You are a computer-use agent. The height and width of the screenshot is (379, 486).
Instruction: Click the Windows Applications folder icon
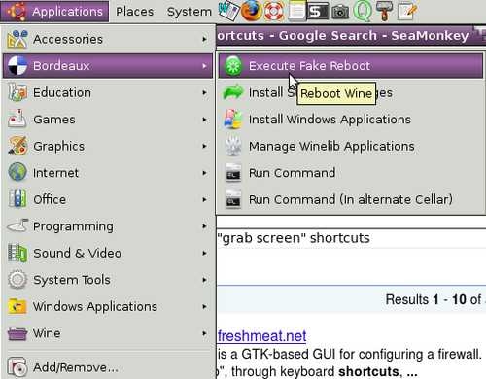pyautogui.click(x=17, y=306)
